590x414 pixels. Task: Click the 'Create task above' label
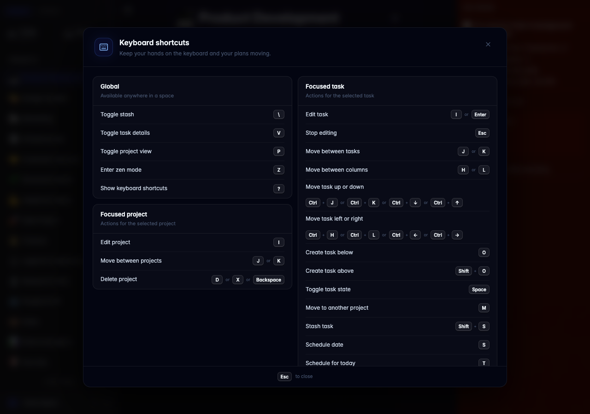(330, 271)
